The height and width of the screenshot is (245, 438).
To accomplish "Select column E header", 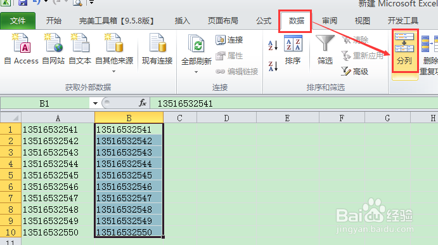I will click(x=287, y=118).
